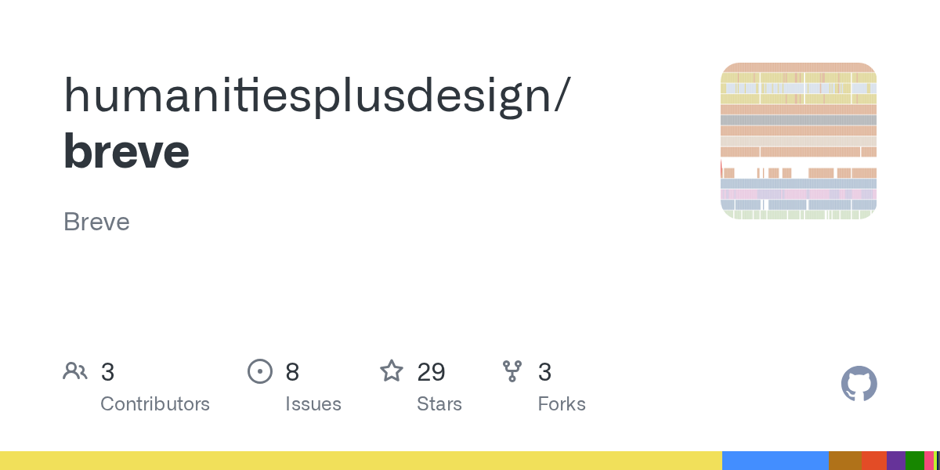This screenshot has width=940, height=470.
Task: Click the Forks branch icon
Action: click(512, 371)
